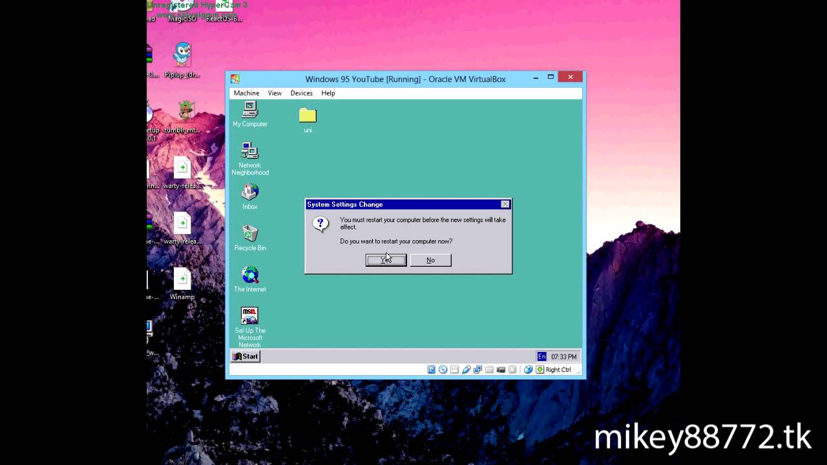This screenshot has height=465, width=827.
Task: Click the mouse integration status icon
Action: (529, 369)
